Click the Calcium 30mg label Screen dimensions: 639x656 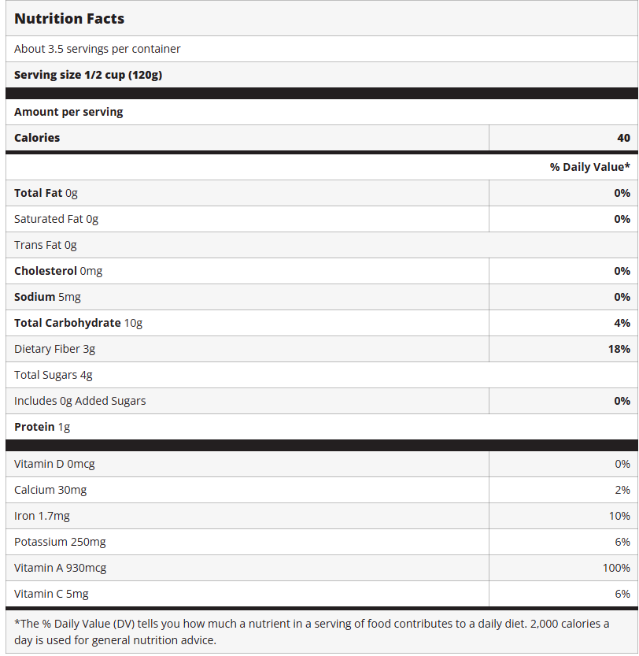pyautogui.click(x=50, y=490)
